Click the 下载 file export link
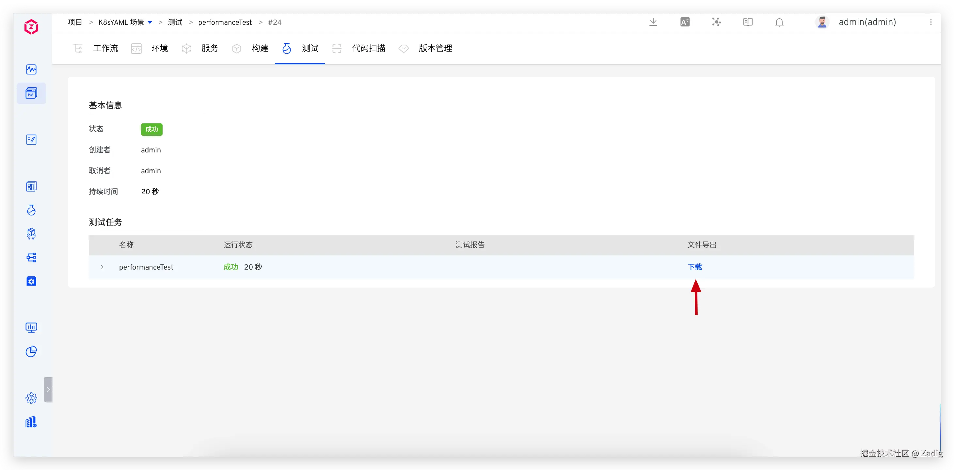Image resolution: width=954 pixels, height=470 pixels. (x=694, y=267)
